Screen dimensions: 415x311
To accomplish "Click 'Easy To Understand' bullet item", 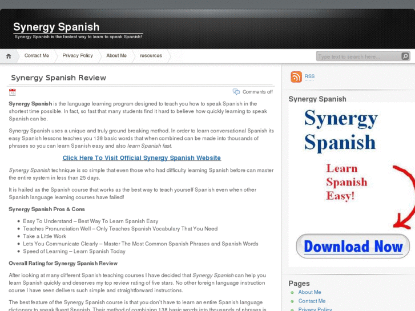I will tap(91, 221).
